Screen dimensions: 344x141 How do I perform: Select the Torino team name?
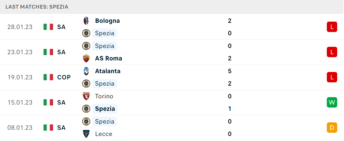104,96
